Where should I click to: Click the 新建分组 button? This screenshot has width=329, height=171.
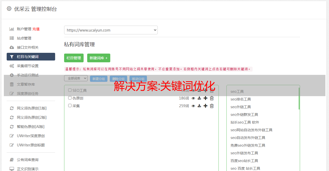point(99,79)
